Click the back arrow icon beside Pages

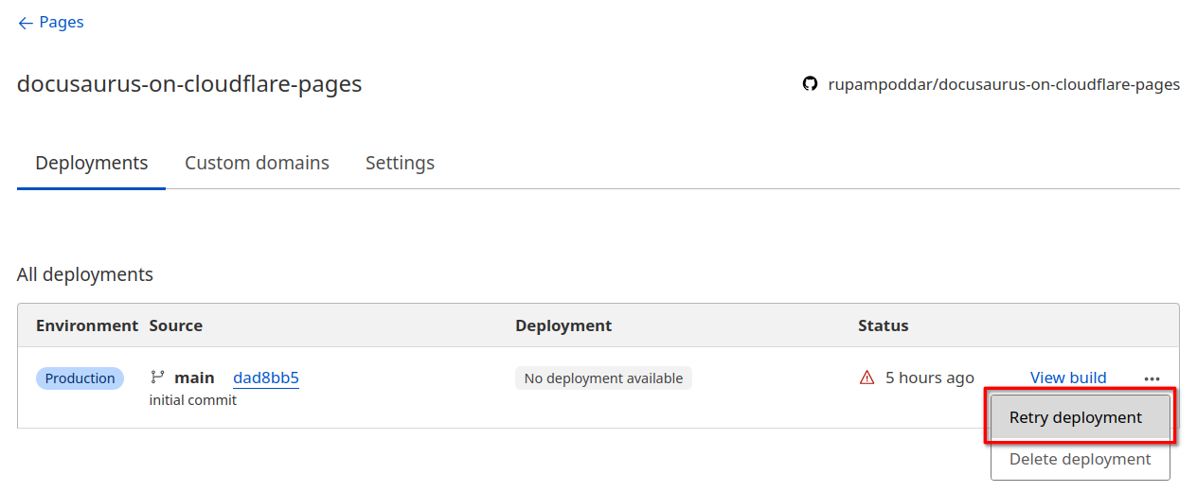point(26,23)
